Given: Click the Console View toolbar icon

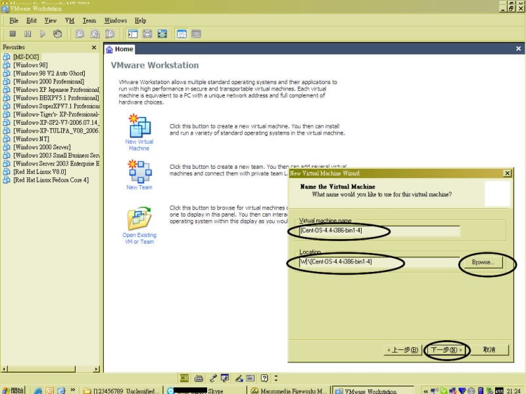Looking at the screenshot, I should pyautogui.click(x=196, y=34).
